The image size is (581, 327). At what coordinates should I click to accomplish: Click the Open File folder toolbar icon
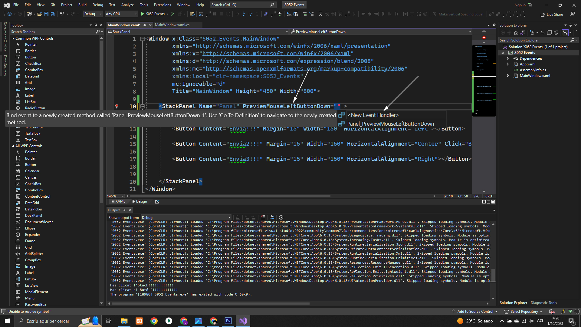39,14
